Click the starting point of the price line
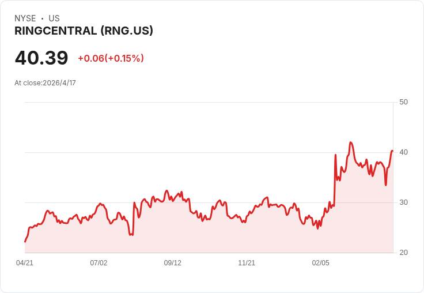The image size is (424, 293). pyautogui.click(x=25, y=242)
